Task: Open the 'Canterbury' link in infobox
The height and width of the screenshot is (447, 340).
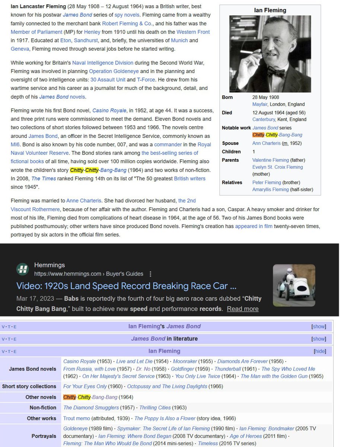Action: tap(264, 120)
